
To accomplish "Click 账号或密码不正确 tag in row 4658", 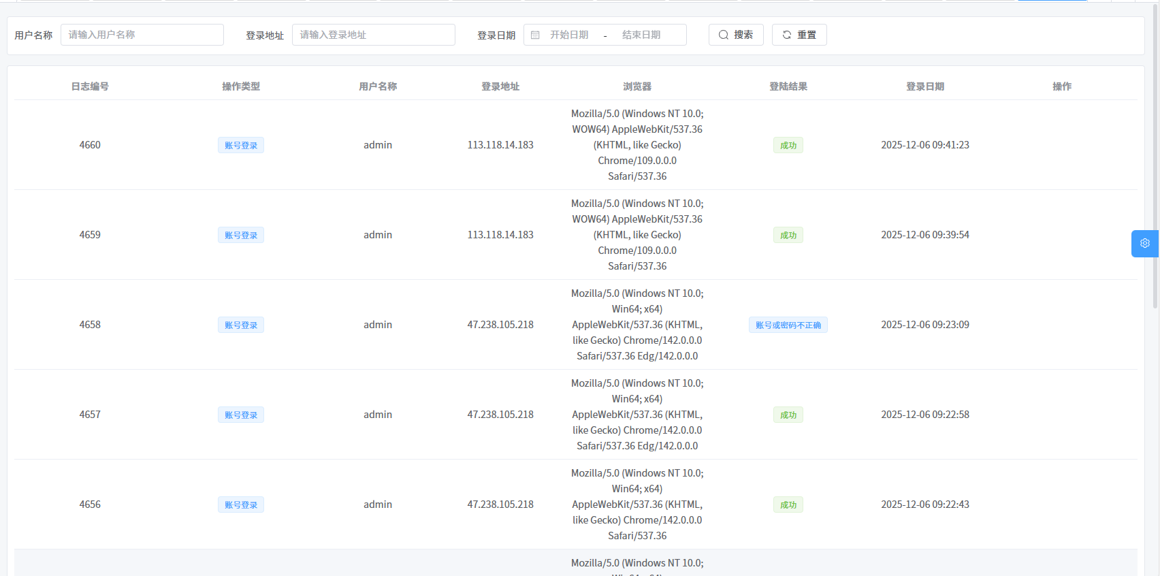I will pyautogui.click(x=788, y=325).
